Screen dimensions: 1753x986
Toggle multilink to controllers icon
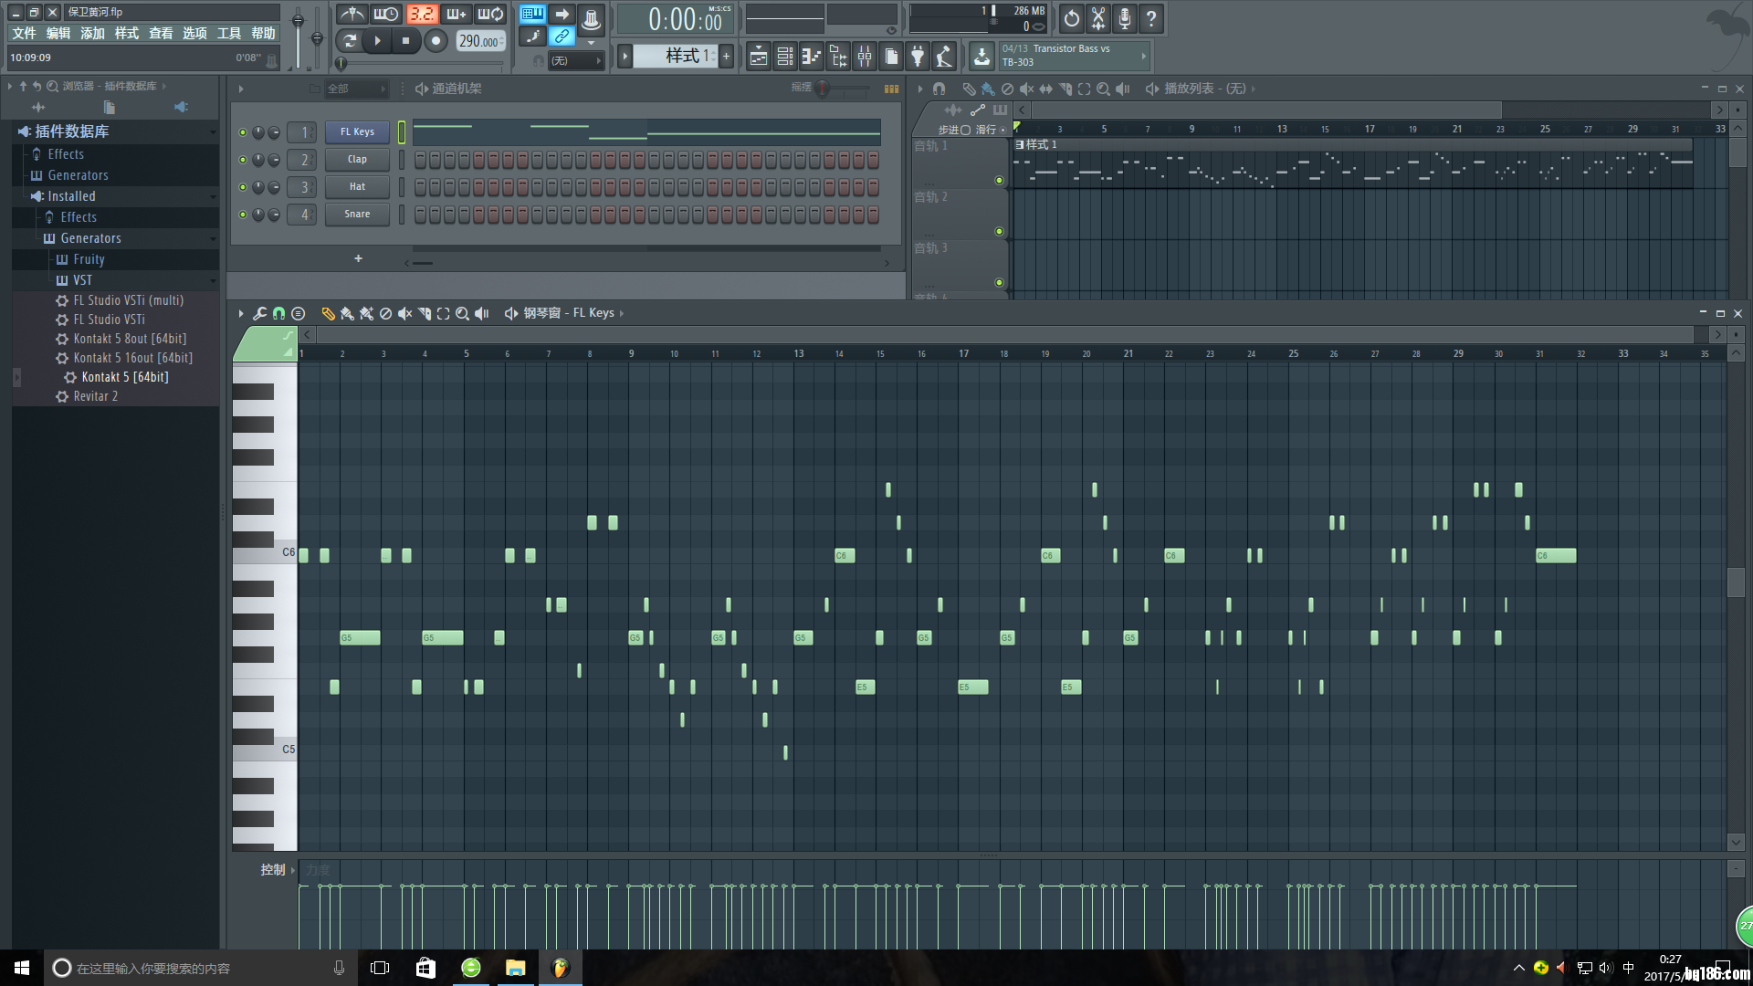562,37
